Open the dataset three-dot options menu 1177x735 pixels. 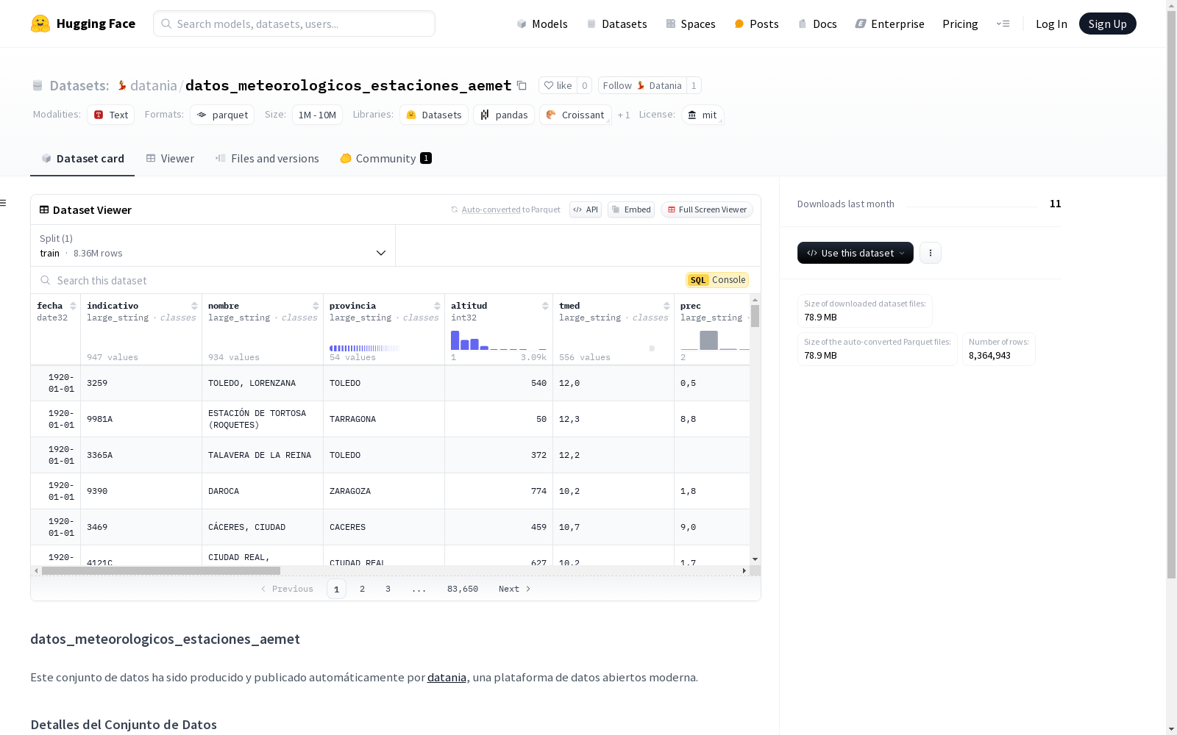(x=931, y=253)
